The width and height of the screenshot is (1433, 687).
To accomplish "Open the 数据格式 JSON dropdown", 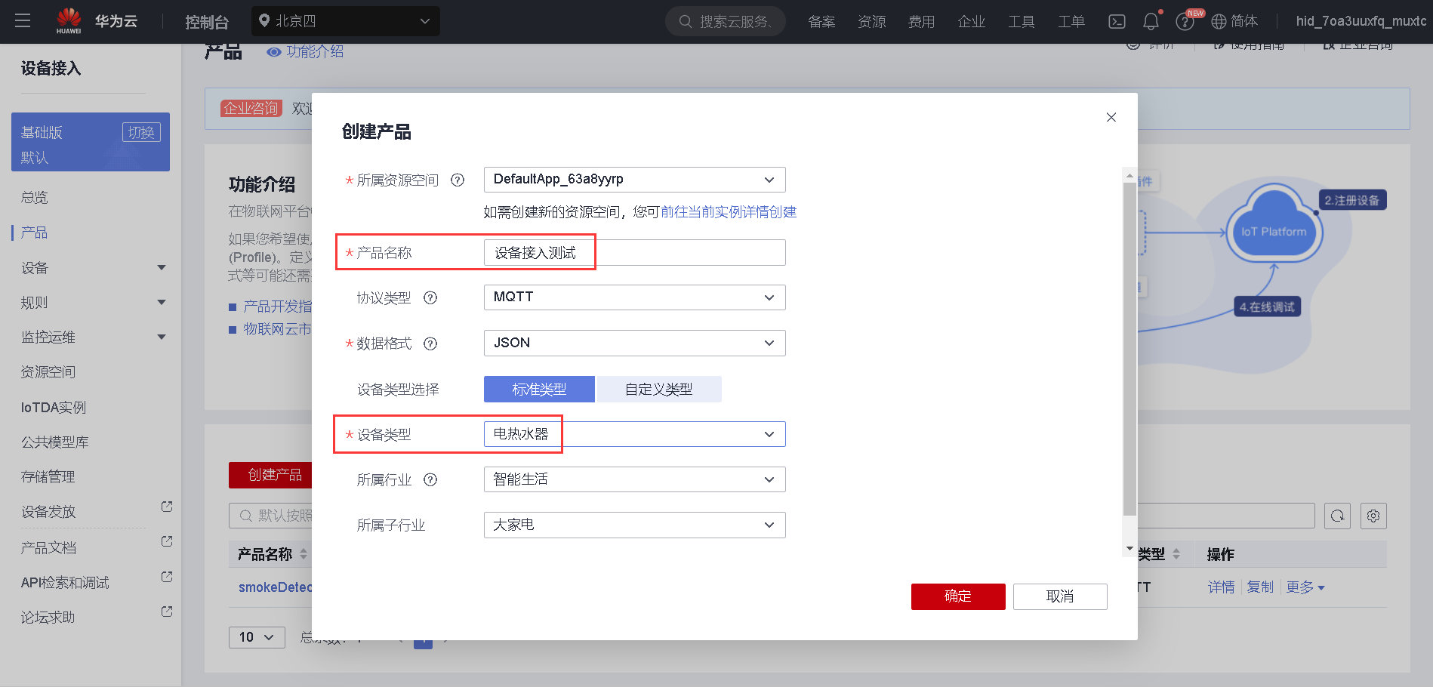I will point(634,343).
